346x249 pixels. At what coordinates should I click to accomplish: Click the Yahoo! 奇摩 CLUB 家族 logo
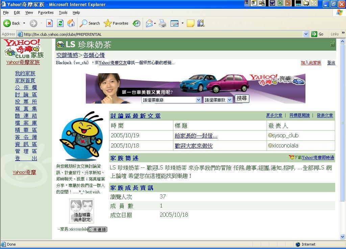pos(24,49)
